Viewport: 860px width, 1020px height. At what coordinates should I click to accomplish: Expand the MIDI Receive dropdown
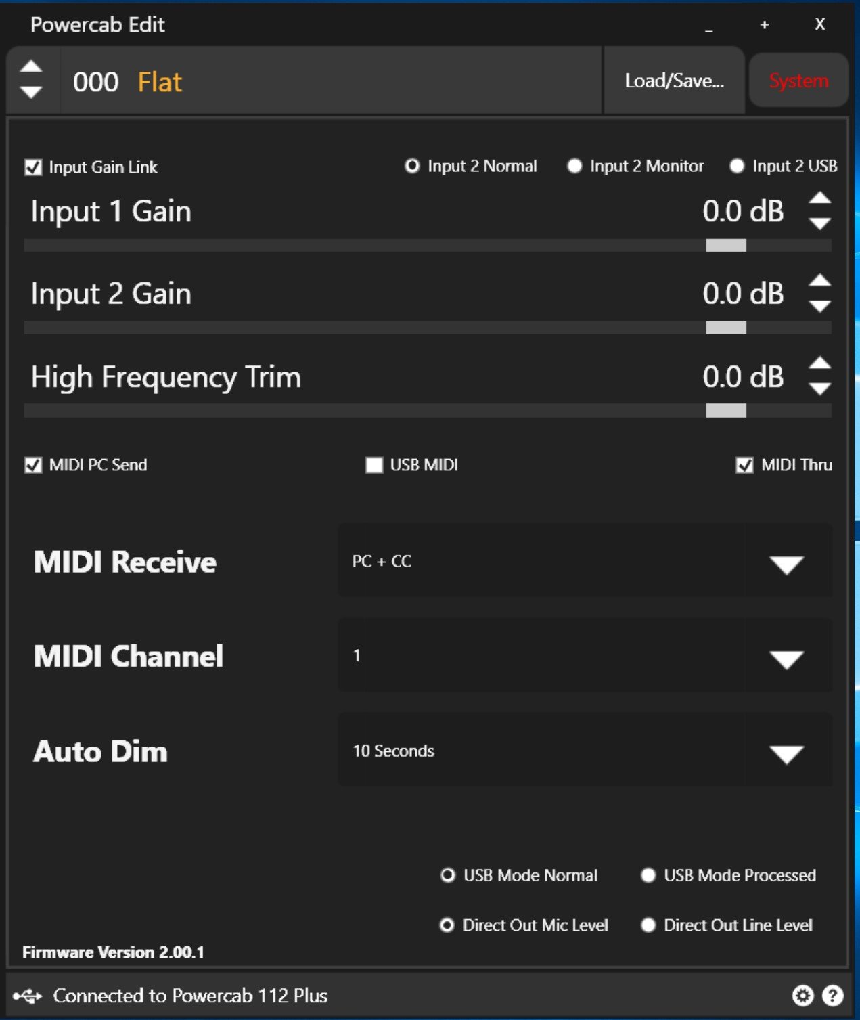pyautogui.click(x=786, y=563)
